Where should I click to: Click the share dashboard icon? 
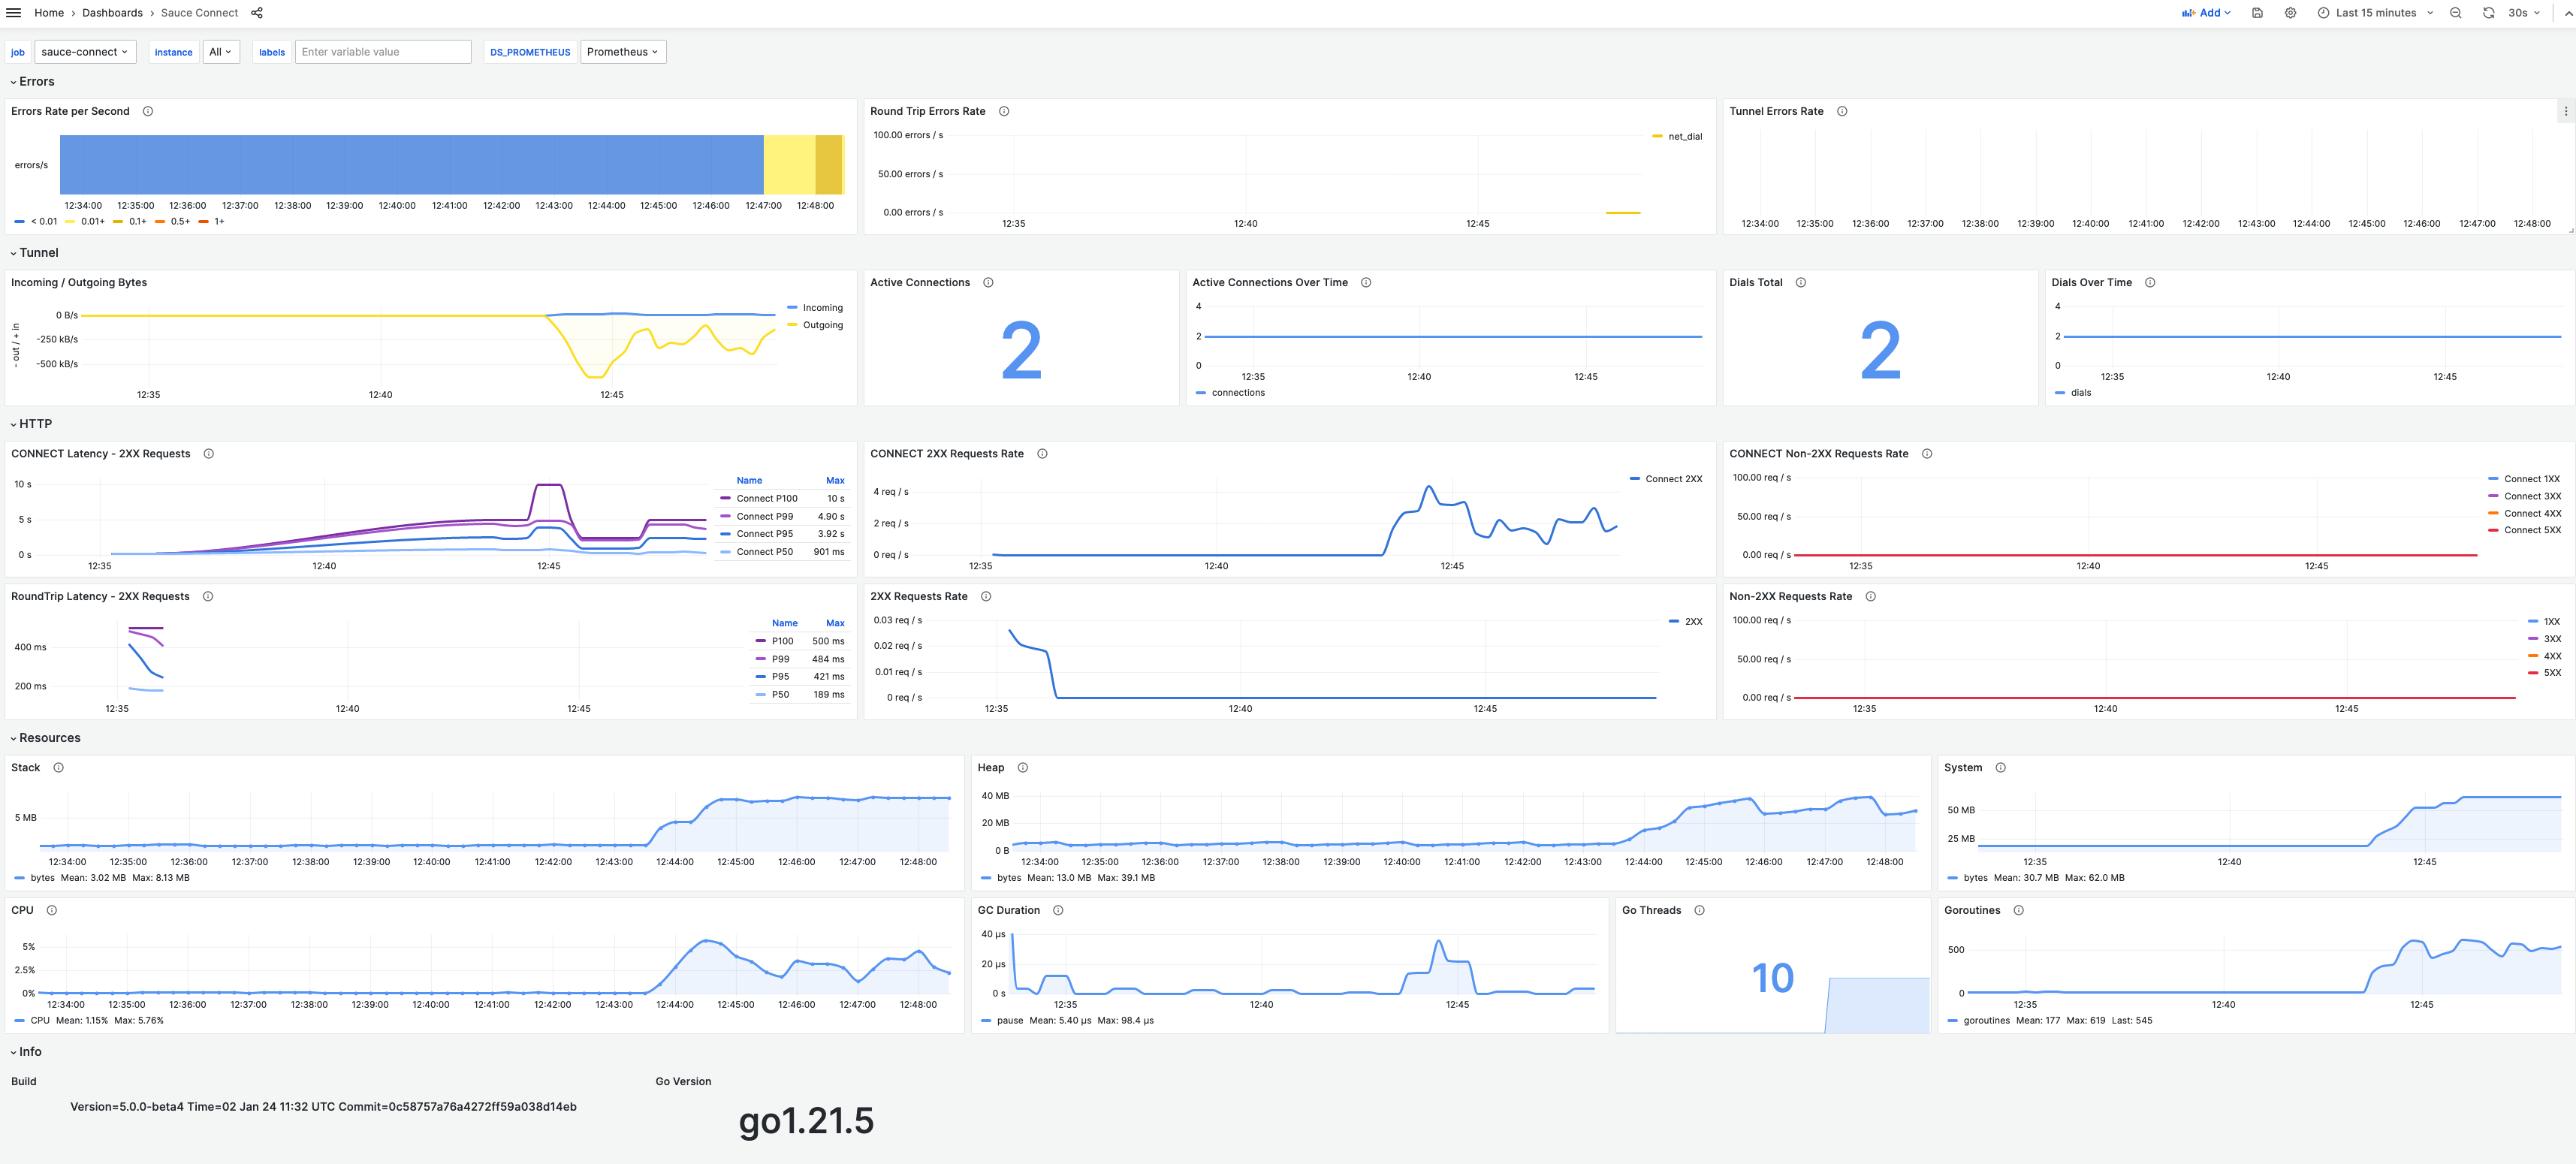[x=256, y=12]
